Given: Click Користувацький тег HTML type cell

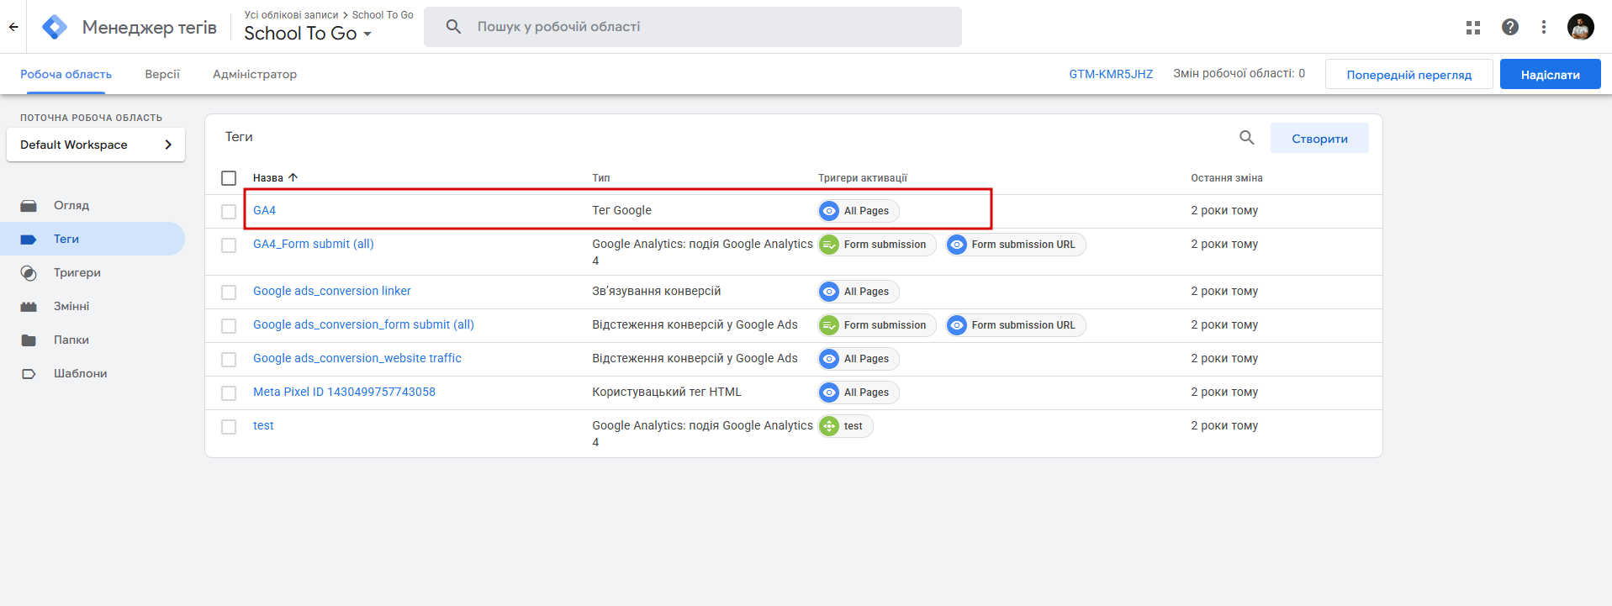Looking at the screenshot, I should click(667, 392).
